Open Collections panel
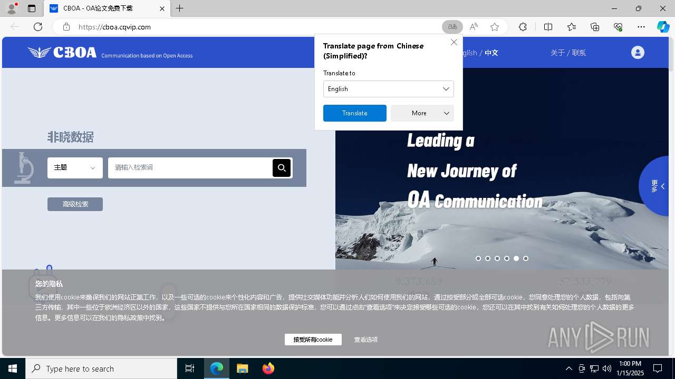675x379 pixels. click(x=595, y=27)
